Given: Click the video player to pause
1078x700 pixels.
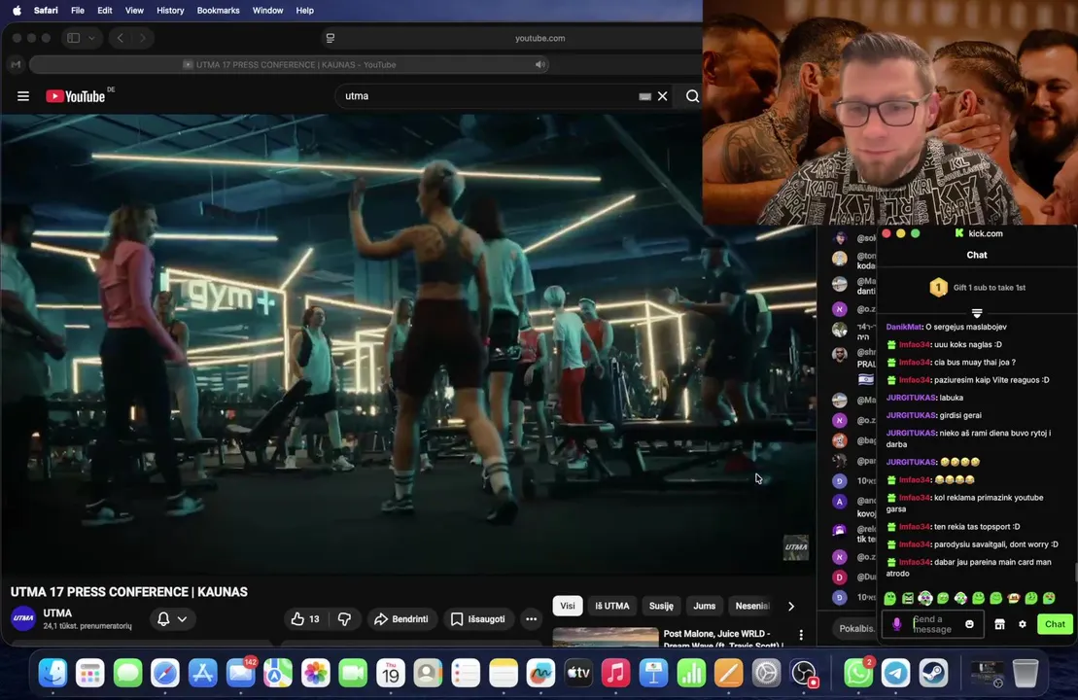Looking at the screenshot, I should pyautogui.click(x=408, y=344).
